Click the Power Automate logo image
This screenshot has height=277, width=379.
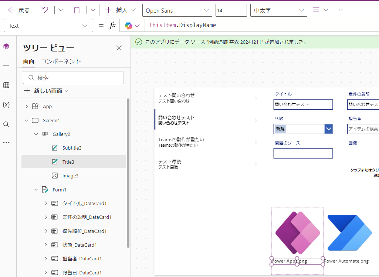350,233
